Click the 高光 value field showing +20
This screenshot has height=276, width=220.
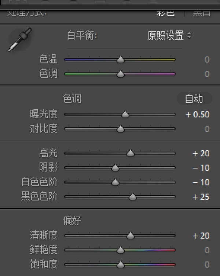coord(201,153)
